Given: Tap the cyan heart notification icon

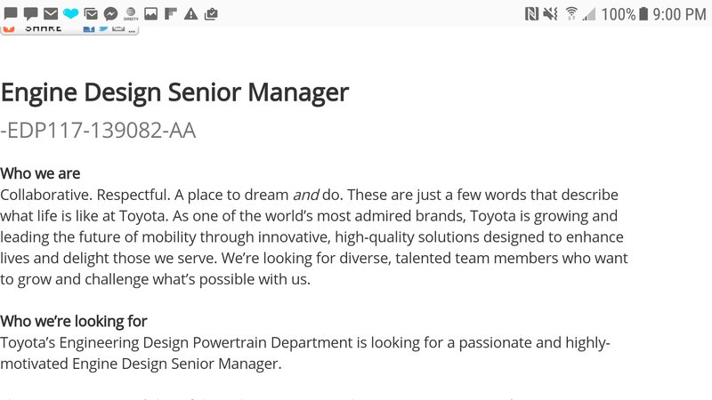Looking at the screenshot, I should pyautogui.click(x=71, y=14).
